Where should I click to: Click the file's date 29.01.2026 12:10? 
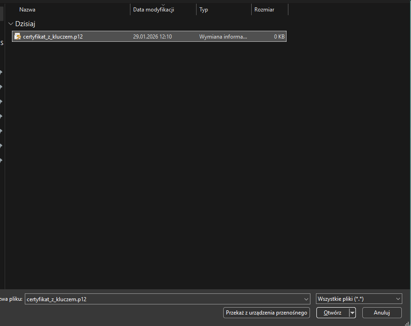(x=152, y=37)
